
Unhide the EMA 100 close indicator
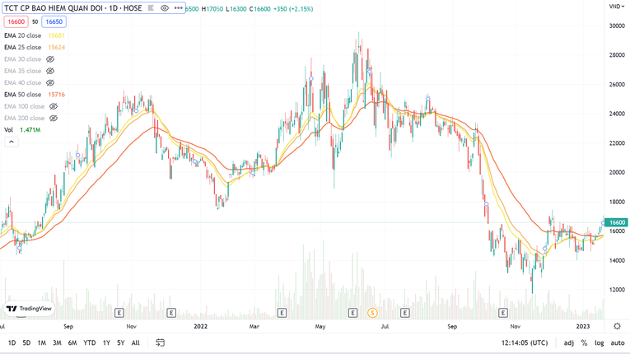point(54,106)
